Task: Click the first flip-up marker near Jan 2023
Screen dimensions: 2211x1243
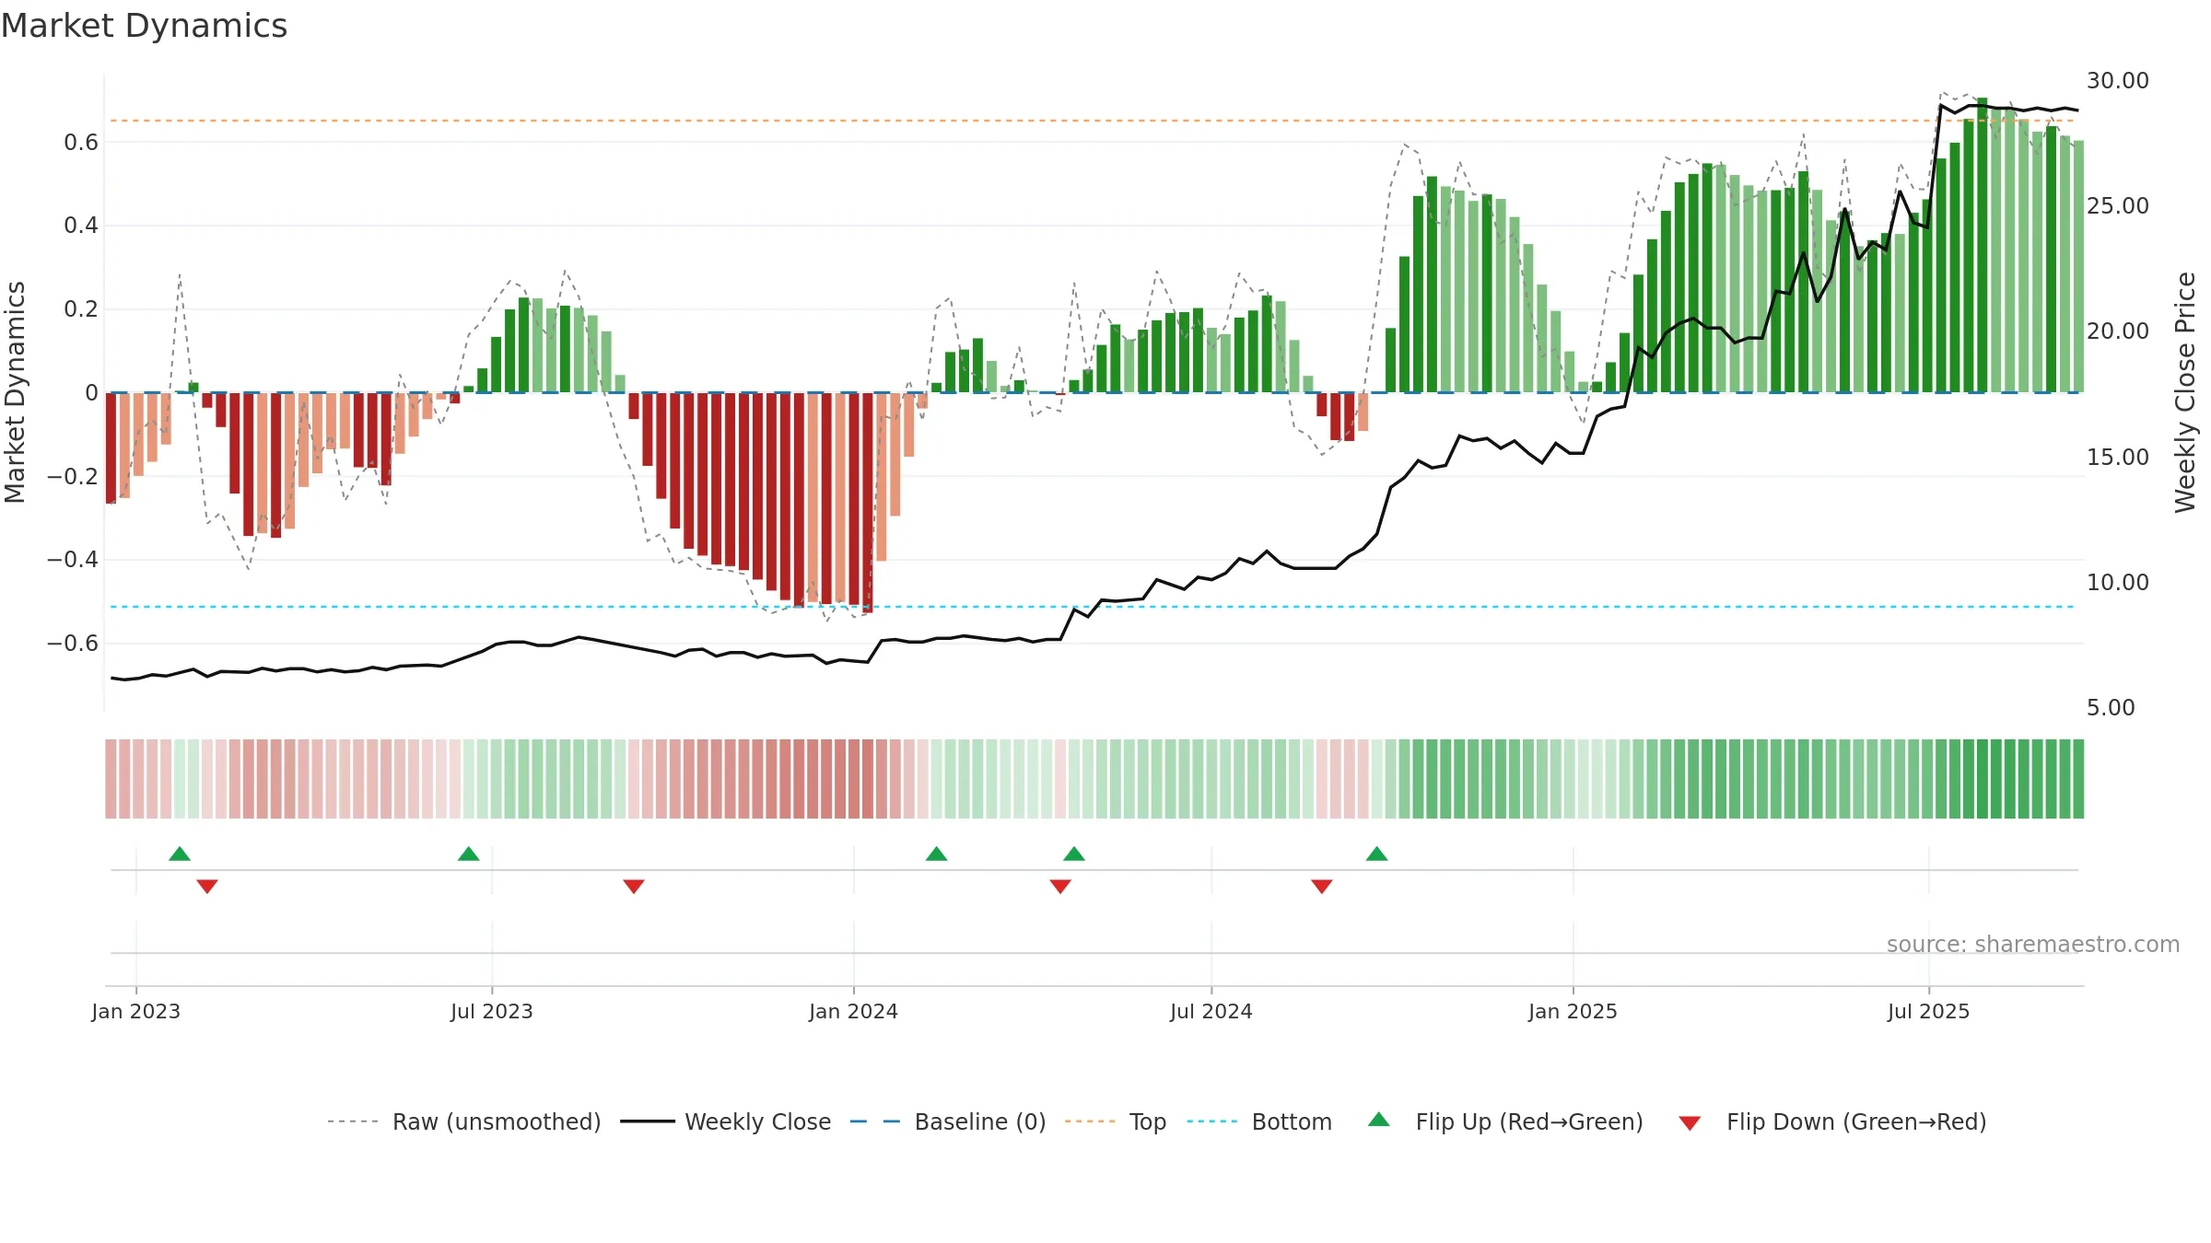Action: coord(180,854)
